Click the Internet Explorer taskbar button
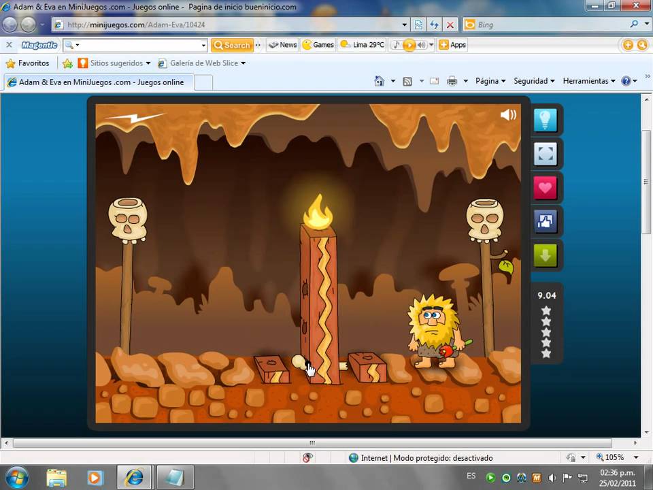Viewport: 653px width, 490px height. (134, 478)
